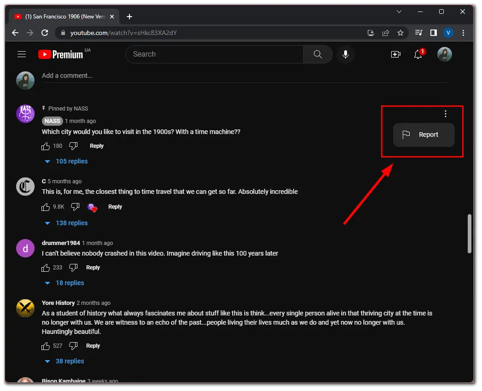482x391 pixels.
Task: Bookmark this page with the star
Action: point(400,33)
